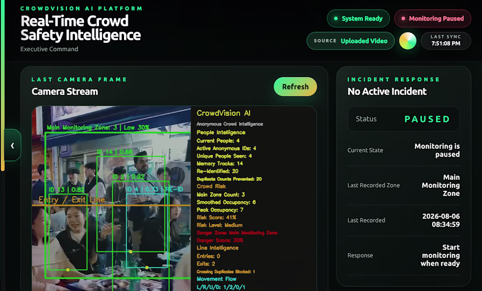Click the "Start monitoring when ready" text
The width and height of the screenshot is (482, 291).
[440, 256]
